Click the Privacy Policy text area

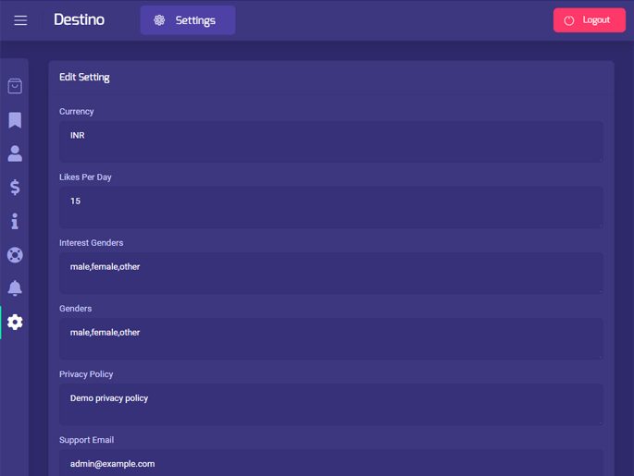(330, 404)
